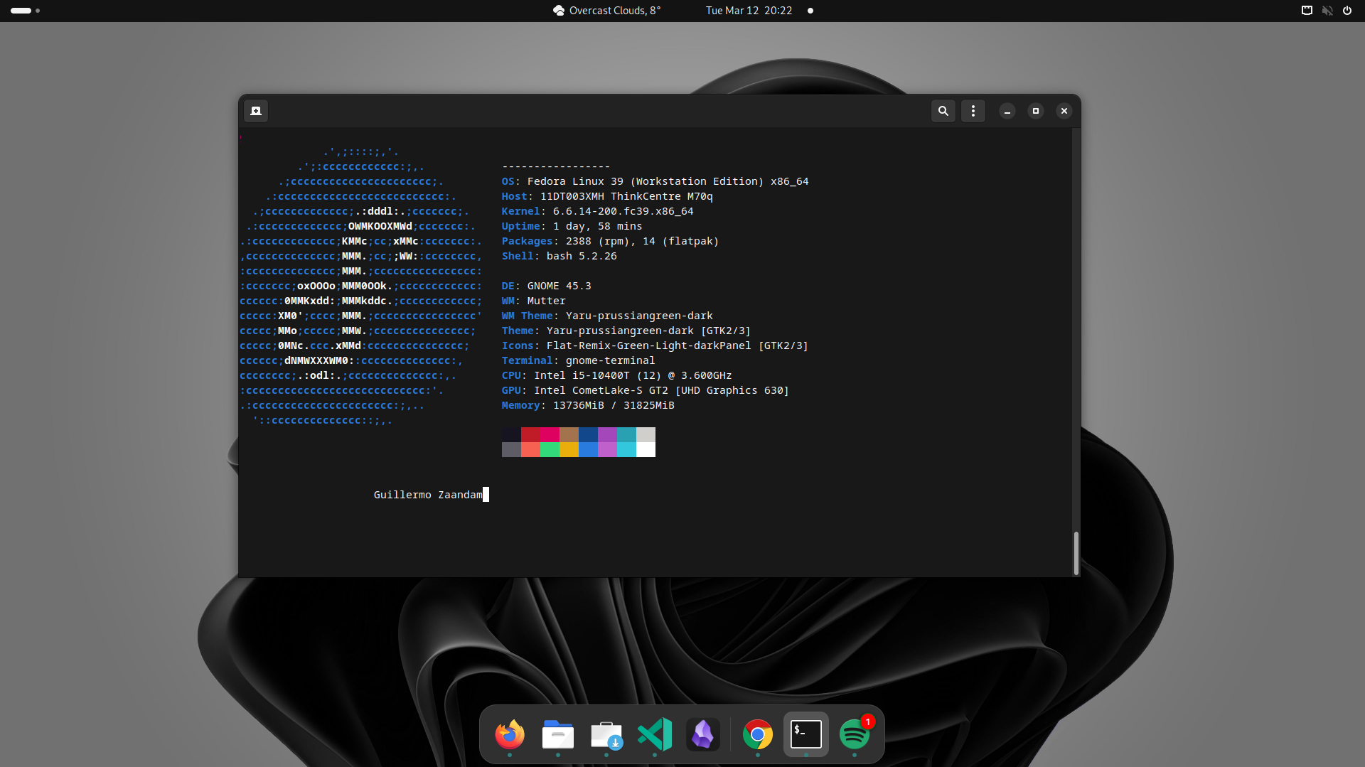Viewport: 1365px width, 767px height.
Task: Open the terminal's three-dot menu
Action: [x=973, y=111]
